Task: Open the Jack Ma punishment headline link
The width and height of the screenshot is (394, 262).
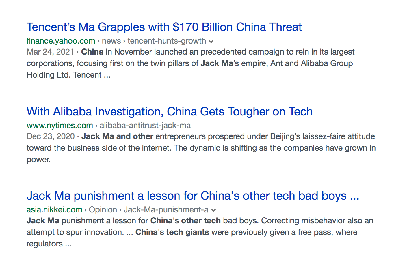Action: point(193,196)
